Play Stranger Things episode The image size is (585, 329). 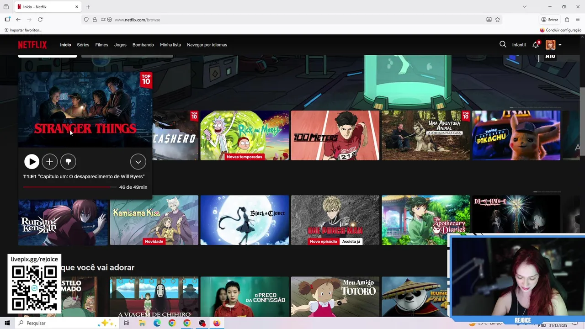tap(32, 161)
